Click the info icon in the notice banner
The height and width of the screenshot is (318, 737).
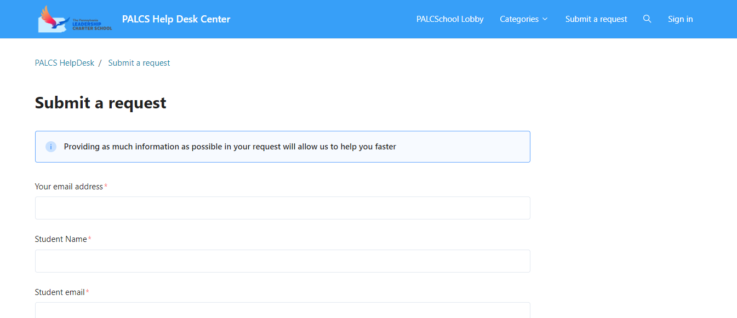coord(51,147)
